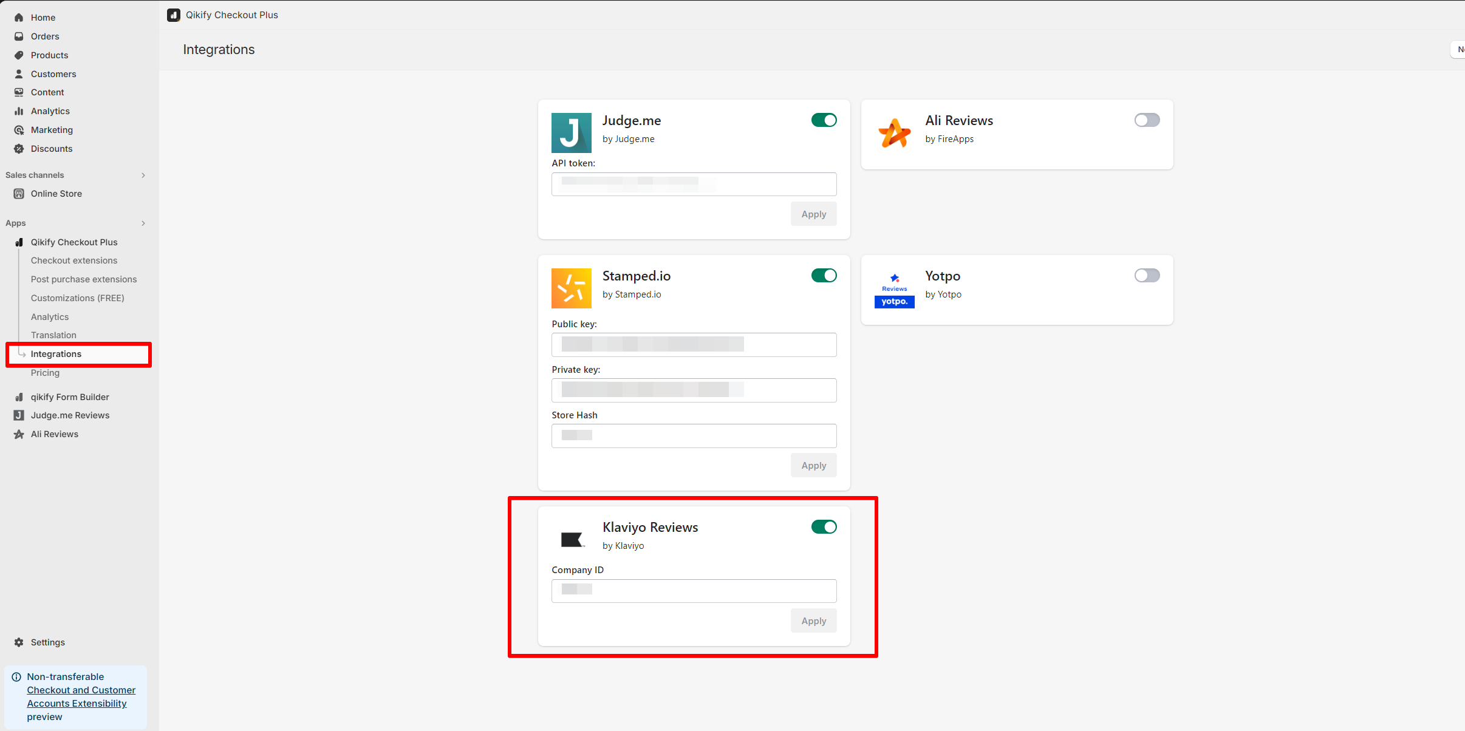The height and width of the screenshot is (731, 1465).
Task: Click Apply under Klaviyo Company ID
Action: coord(814,621)
